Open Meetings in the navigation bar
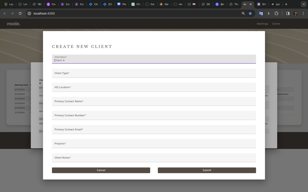 coord(262,24)
